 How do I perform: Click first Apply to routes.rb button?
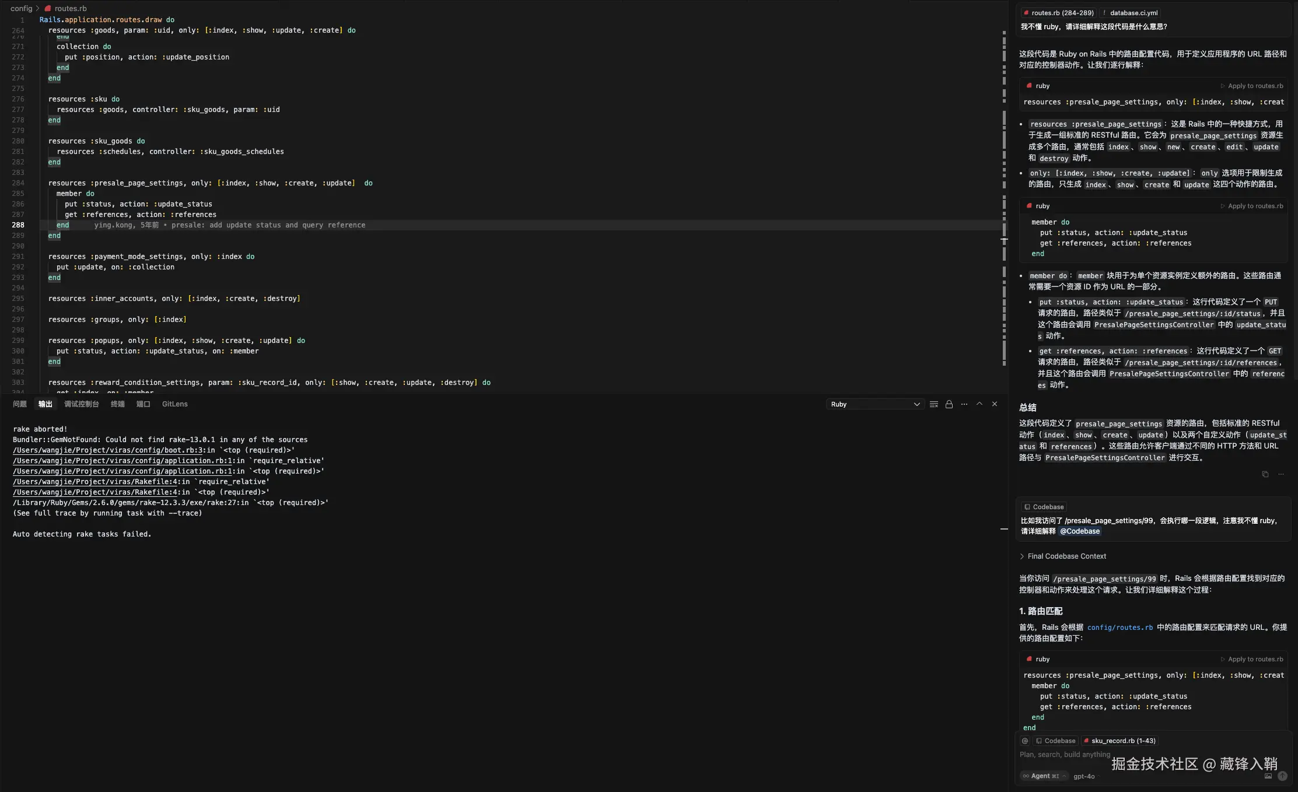point(1252,86)
